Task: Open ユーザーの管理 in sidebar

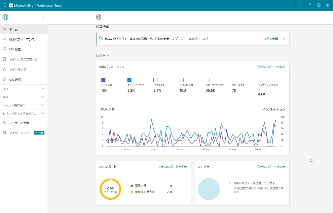Action: [x=24, y=123]
